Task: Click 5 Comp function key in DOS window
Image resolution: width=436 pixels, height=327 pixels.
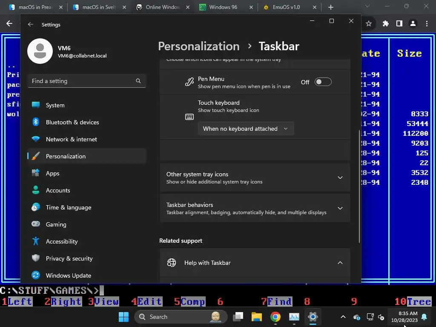Action: pos(189,301)
